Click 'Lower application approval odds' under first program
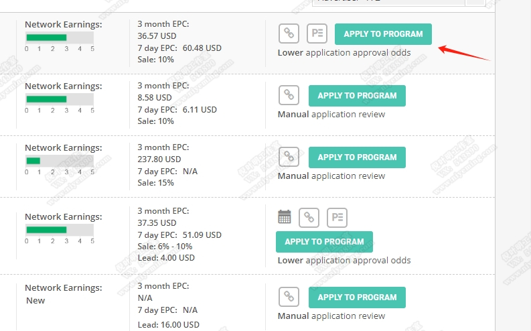Image resolution: width=531 pixels, height=331 pixels. [344, 53]
